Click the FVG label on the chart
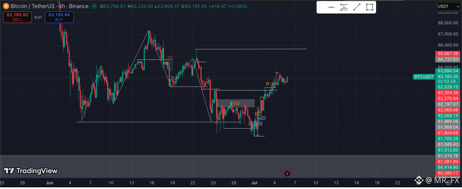 tap(235, 104)
